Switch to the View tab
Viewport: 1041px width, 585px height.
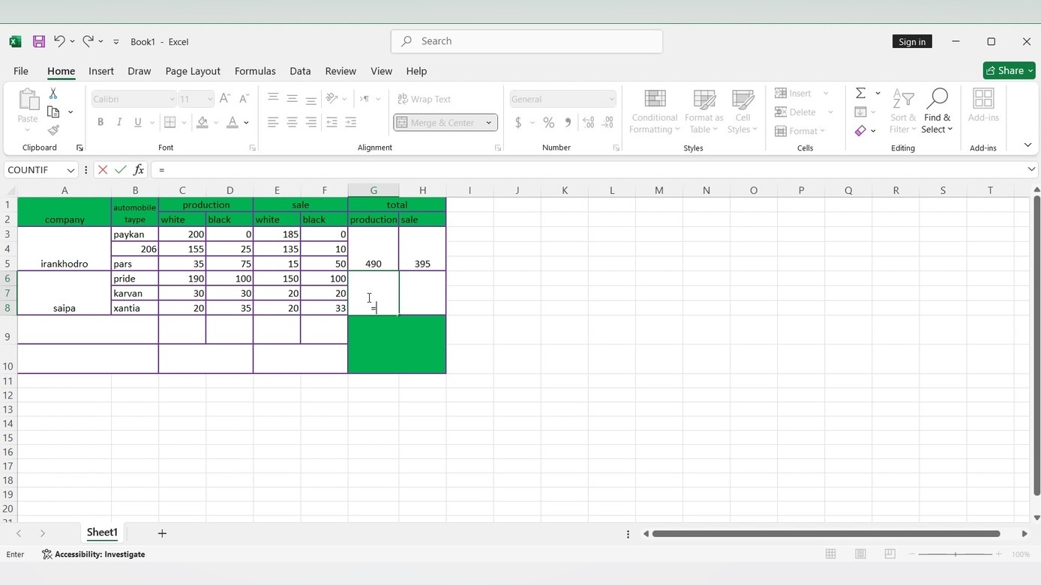click(381, 71)
